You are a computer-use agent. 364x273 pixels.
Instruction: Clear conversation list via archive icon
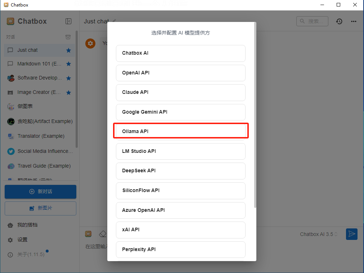point(68,37)
